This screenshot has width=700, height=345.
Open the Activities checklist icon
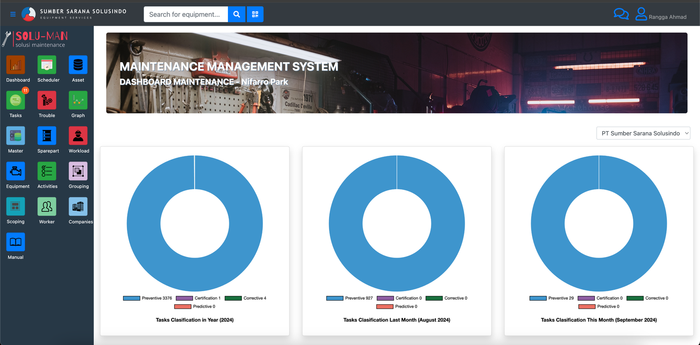(x=47, y=171)
